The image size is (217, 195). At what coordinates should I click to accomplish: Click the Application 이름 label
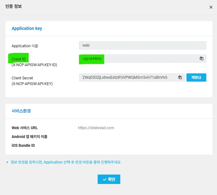[25, 46]
